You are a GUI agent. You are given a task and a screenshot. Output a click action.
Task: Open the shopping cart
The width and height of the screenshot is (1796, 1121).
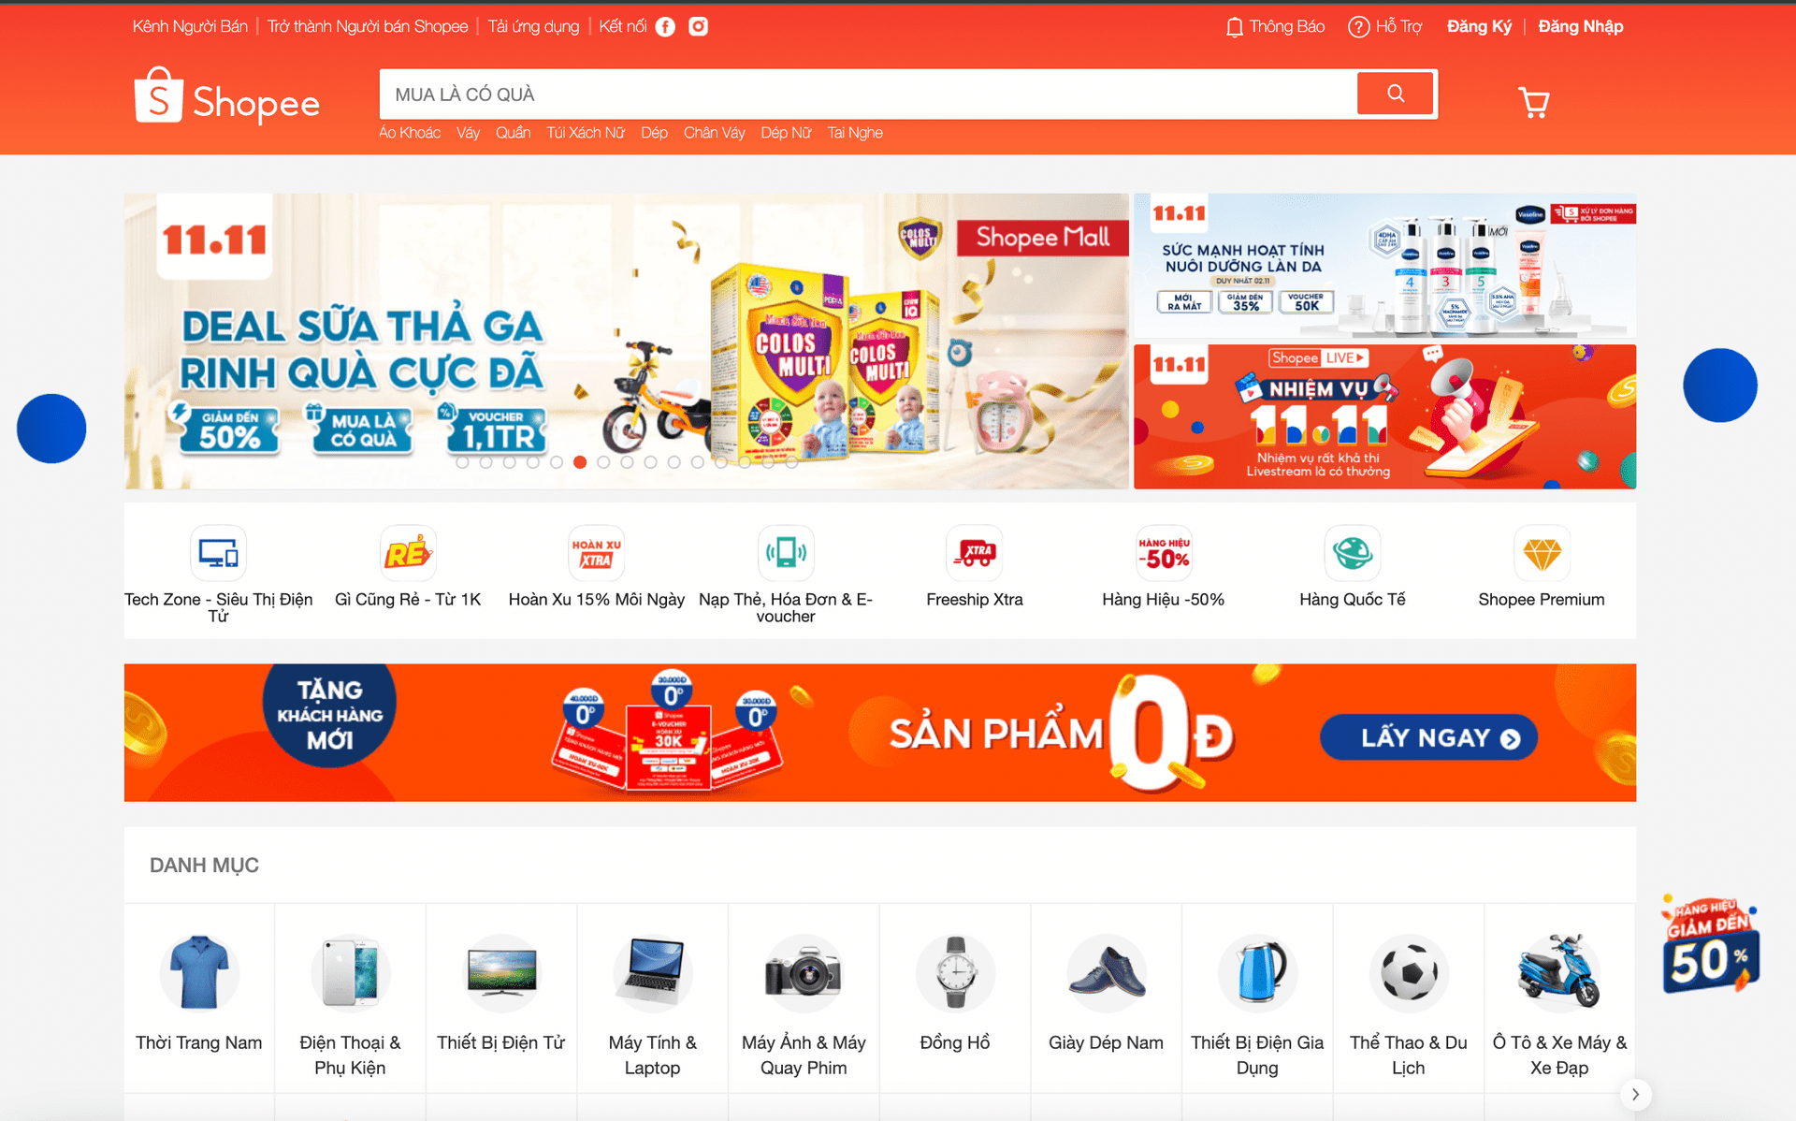pos(1533,102)
